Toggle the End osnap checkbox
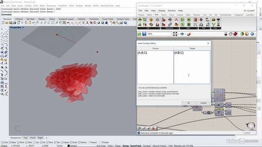The width and height of the screenshot is (262, 147). click(x=2, y=143)
